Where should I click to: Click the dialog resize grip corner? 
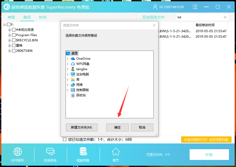point(156,135)
